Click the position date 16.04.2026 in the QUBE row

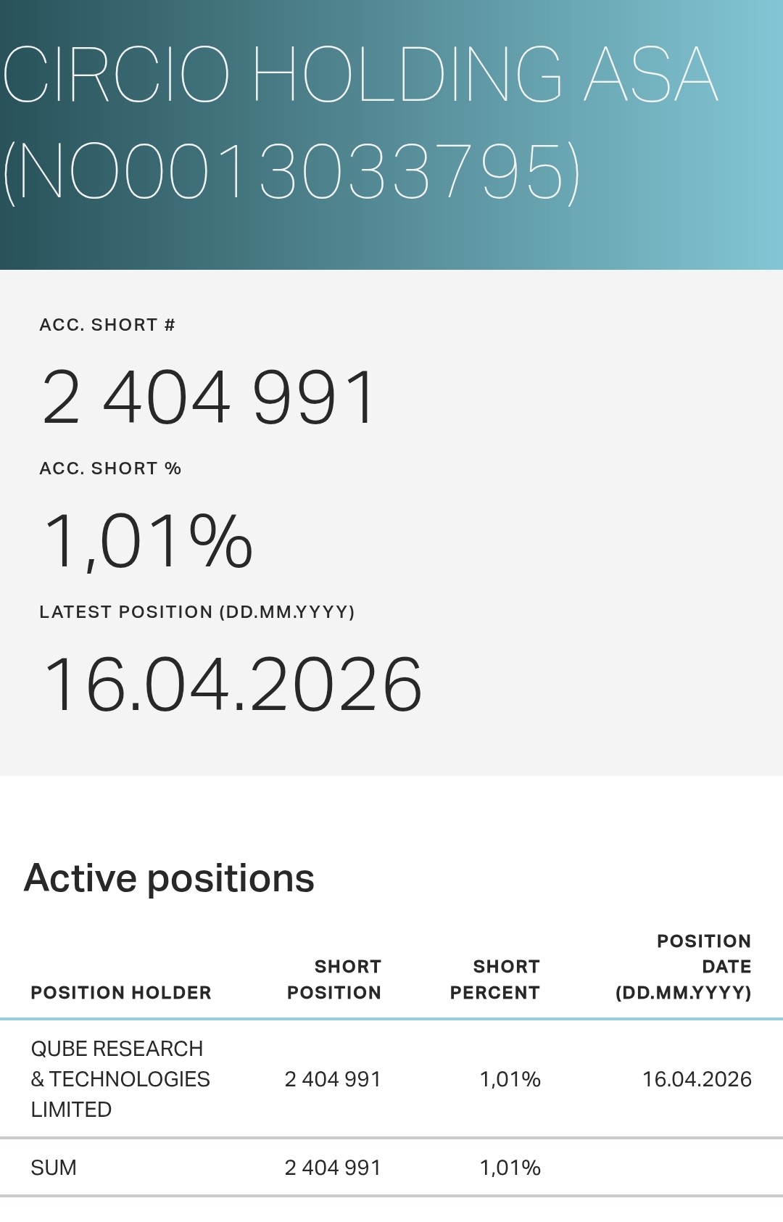click(x=697, y=1080)
